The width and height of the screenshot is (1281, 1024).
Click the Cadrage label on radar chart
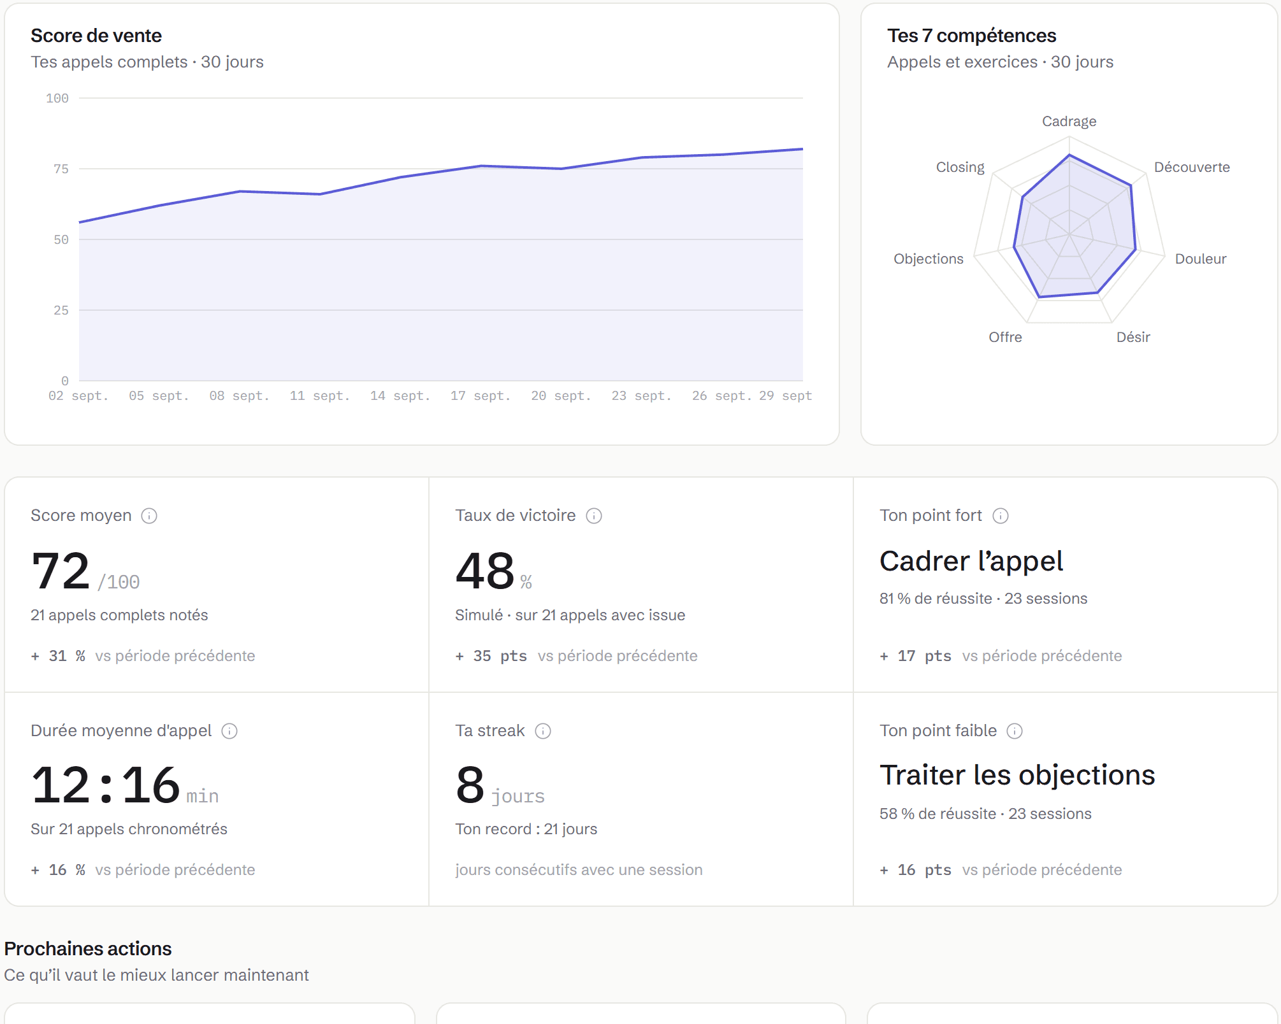(x=1069, y=122)
